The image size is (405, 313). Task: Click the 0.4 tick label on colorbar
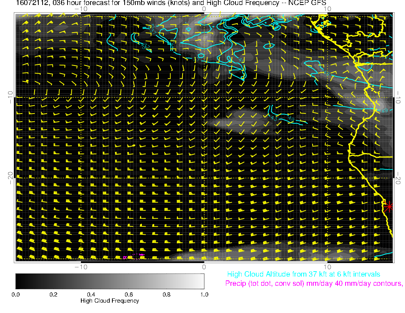(x=91, y=295)
